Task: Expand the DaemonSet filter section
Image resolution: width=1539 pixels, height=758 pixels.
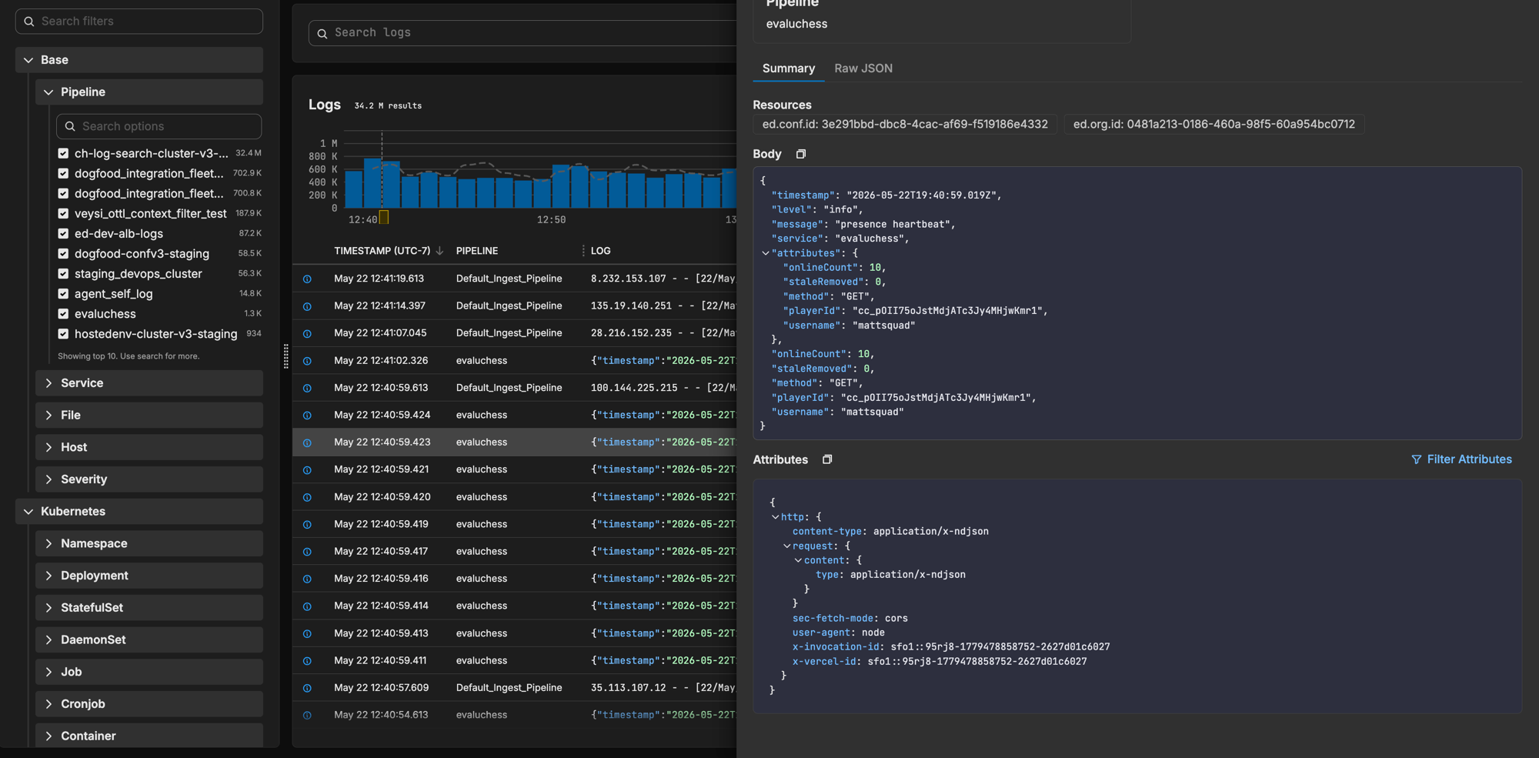Action: [x=149, y=640]
